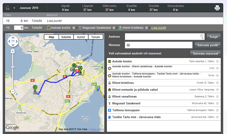227x134 pixels.
Task: Click the Salvesta marsruut button
Action: coord(205,53)
